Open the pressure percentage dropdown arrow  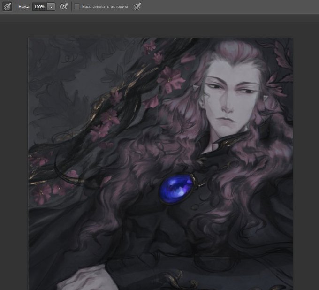click(51, 7)
